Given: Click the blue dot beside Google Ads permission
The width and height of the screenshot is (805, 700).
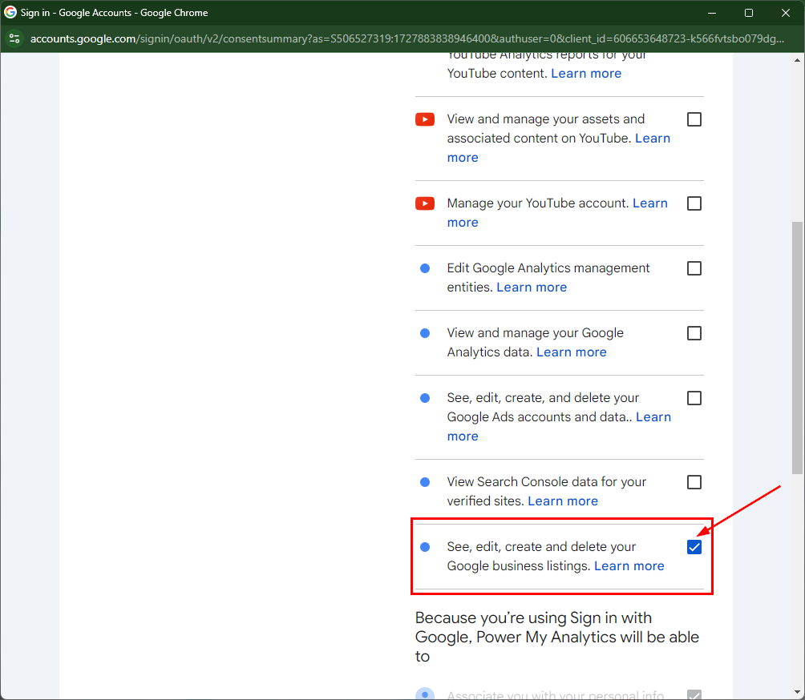Looking at the screenshot, I should click(425, 398).
